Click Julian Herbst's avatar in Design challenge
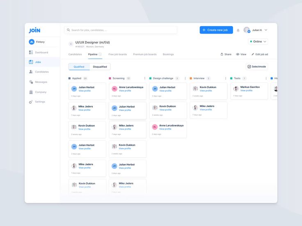Viewport: 302px width, 226px height. point(155,88)
